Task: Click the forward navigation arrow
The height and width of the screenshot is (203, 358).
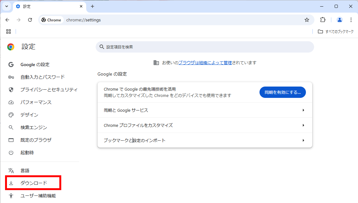Action: (x=19, y=20)
